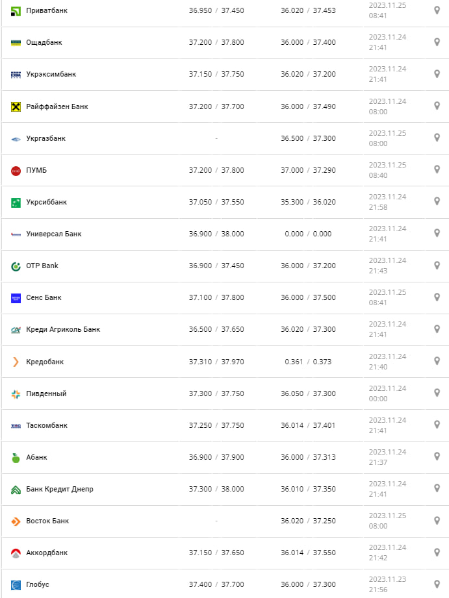Click the OTP Bank logo icon
Viewport: 449px width, 598px height.
[x=16, y=266]
